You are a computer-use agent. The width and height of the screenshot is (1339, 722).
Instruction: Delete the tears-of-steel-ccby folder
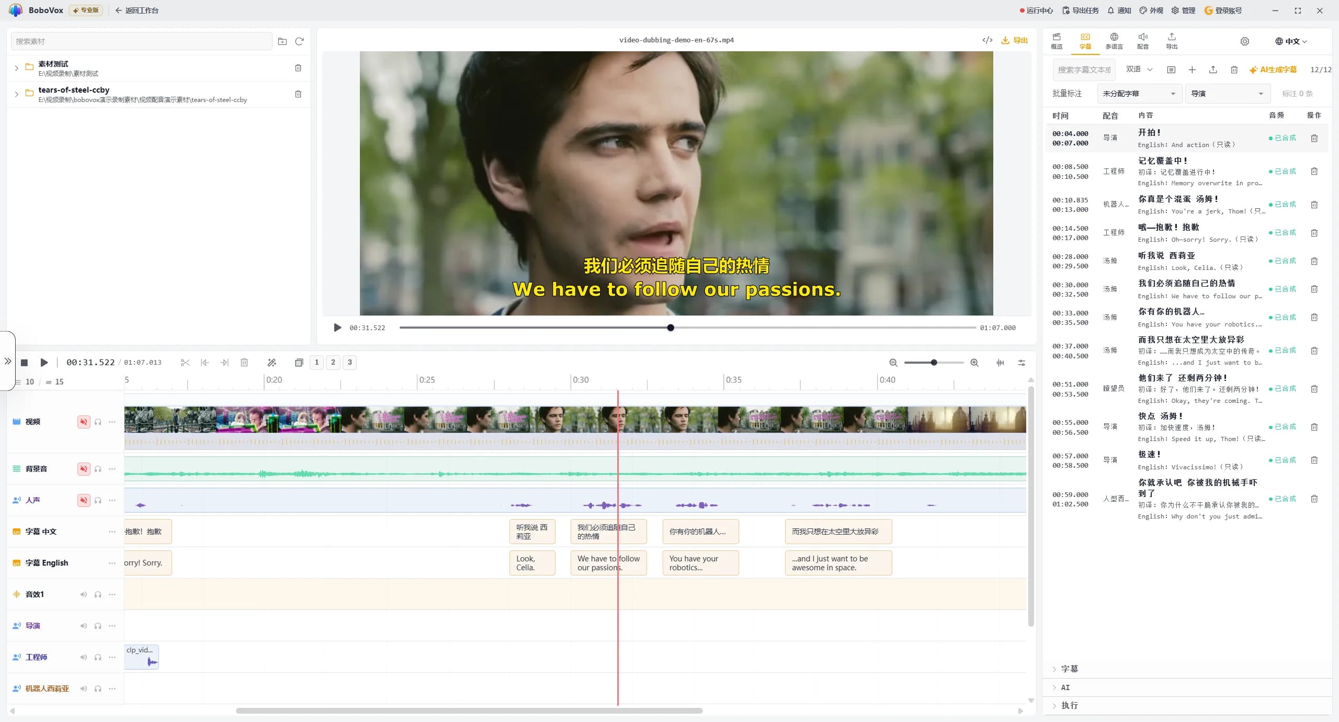298,94
